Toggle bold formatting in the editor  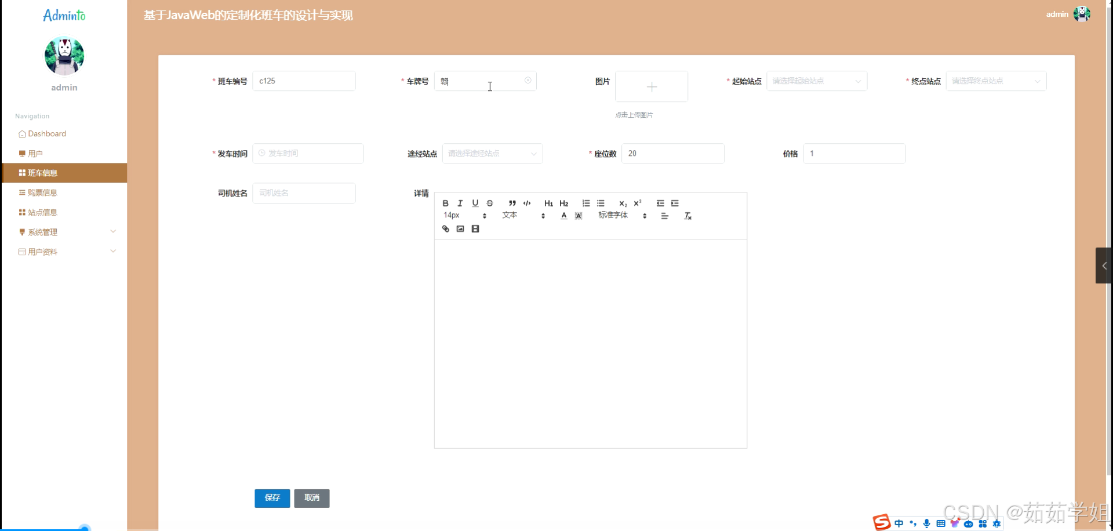445,203
